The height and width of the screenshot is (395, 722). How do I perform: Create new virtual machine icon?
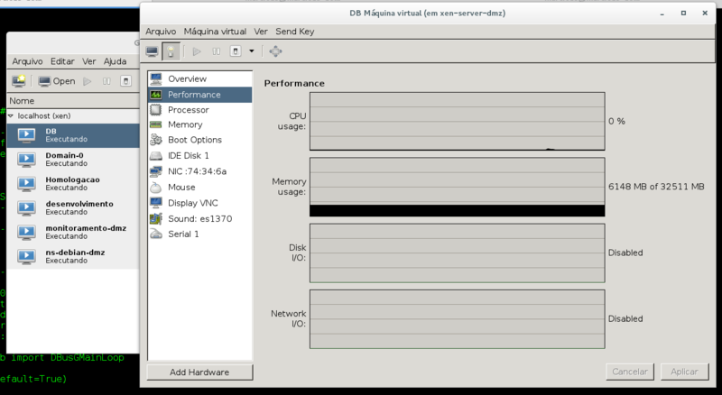19,81
